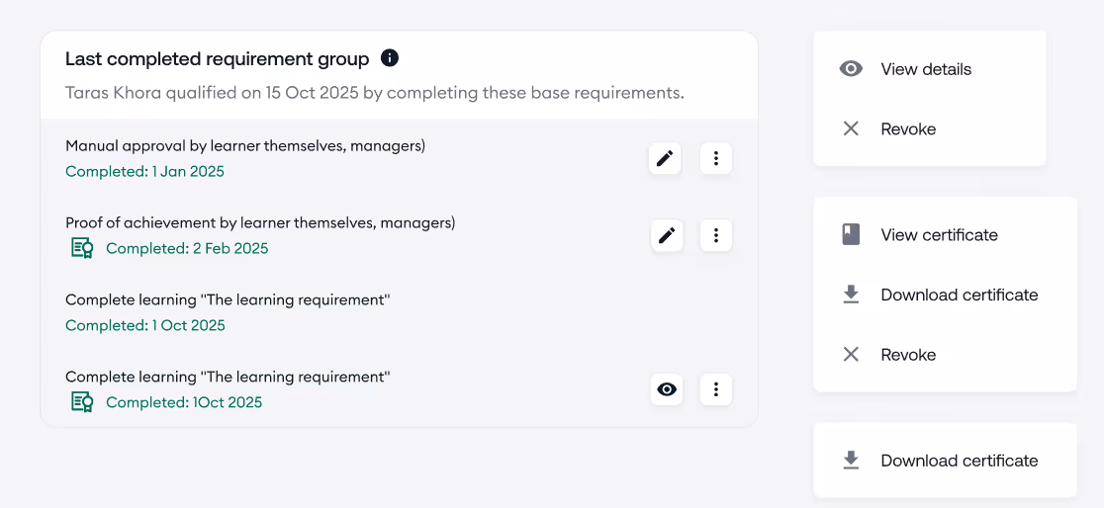1104x508 pixels.
Task: Choose View certificate from the menu
Action: pyautogui.click(x=939, y=235)
